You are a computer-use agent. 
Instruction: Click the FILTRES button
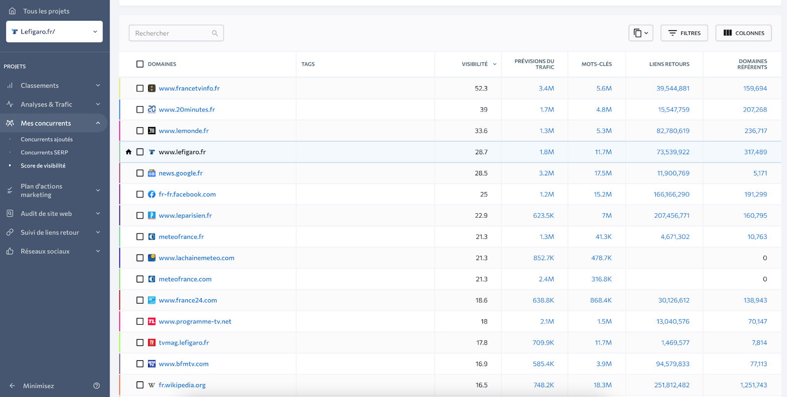tap(684, 33)
